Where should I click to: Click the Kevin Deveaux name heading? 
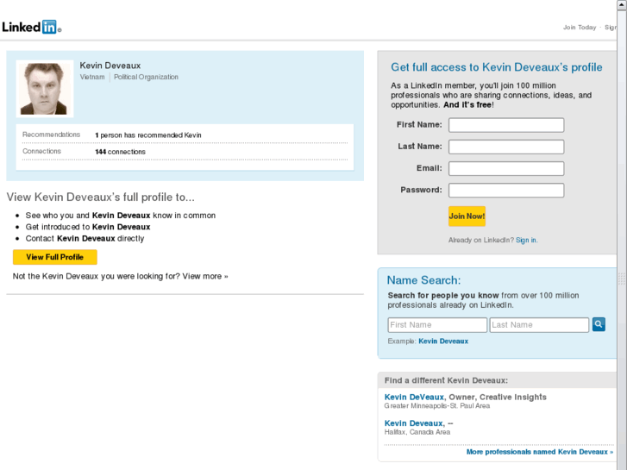110,66
